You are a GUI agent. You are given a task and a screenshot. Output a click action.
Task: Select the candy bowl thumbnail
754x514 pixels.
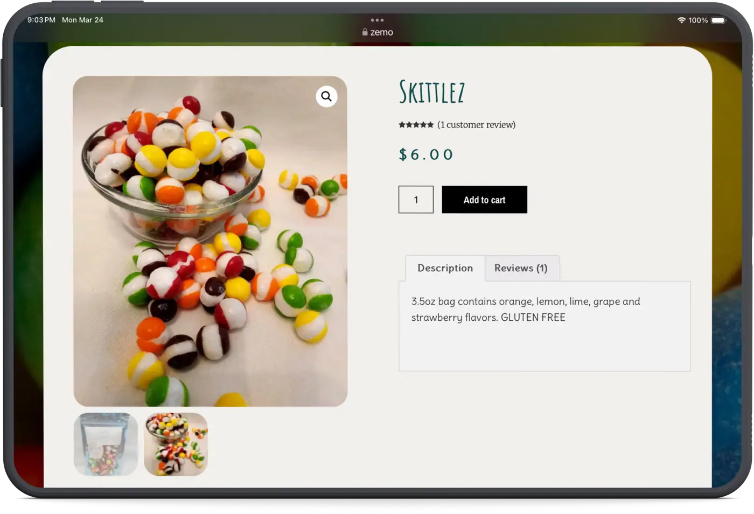click(x=176, y=445)
